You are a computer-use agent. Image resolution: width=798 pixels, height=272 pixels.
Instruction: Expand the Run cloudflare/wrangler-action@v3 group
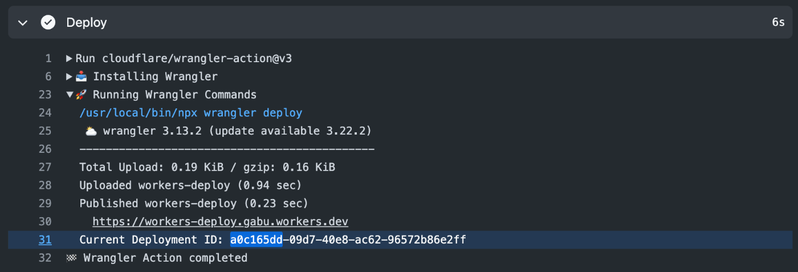(x=70, y=58)
